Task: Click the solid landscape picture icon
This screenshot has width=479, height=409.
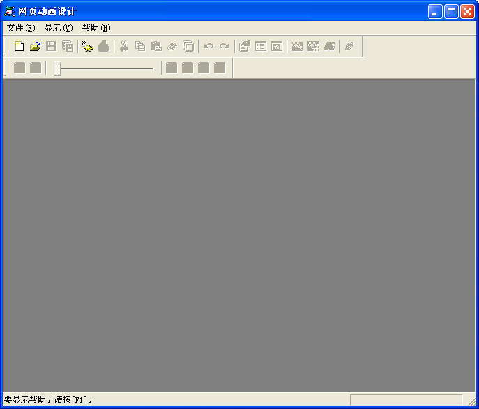Action: (x=297, y=47)
